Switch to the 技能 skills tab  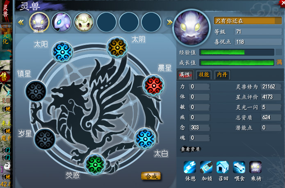(204, 75)
